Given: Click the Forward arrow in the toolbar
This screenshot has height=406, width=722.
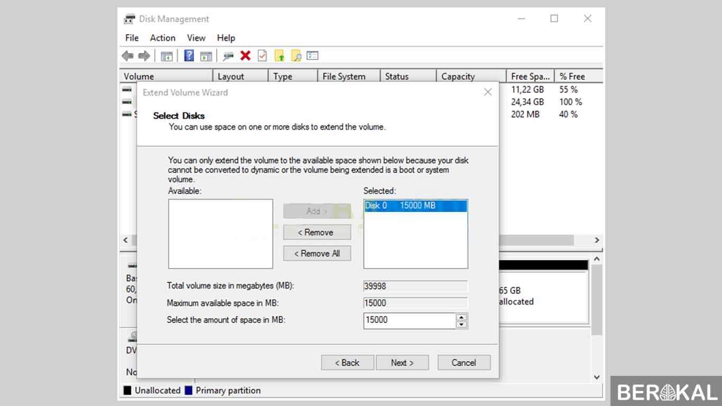Looking at the screenshot, I should pyautogui.click(x=144, y=56).
